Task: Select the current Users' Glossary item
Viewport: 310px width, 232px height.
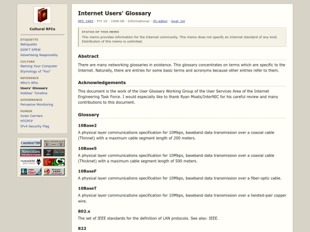Action: tap(34, 88)
